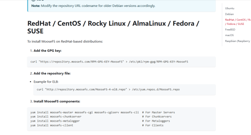Go to the FreeBSD section link
251x135 pixels.
click(230, 30)
